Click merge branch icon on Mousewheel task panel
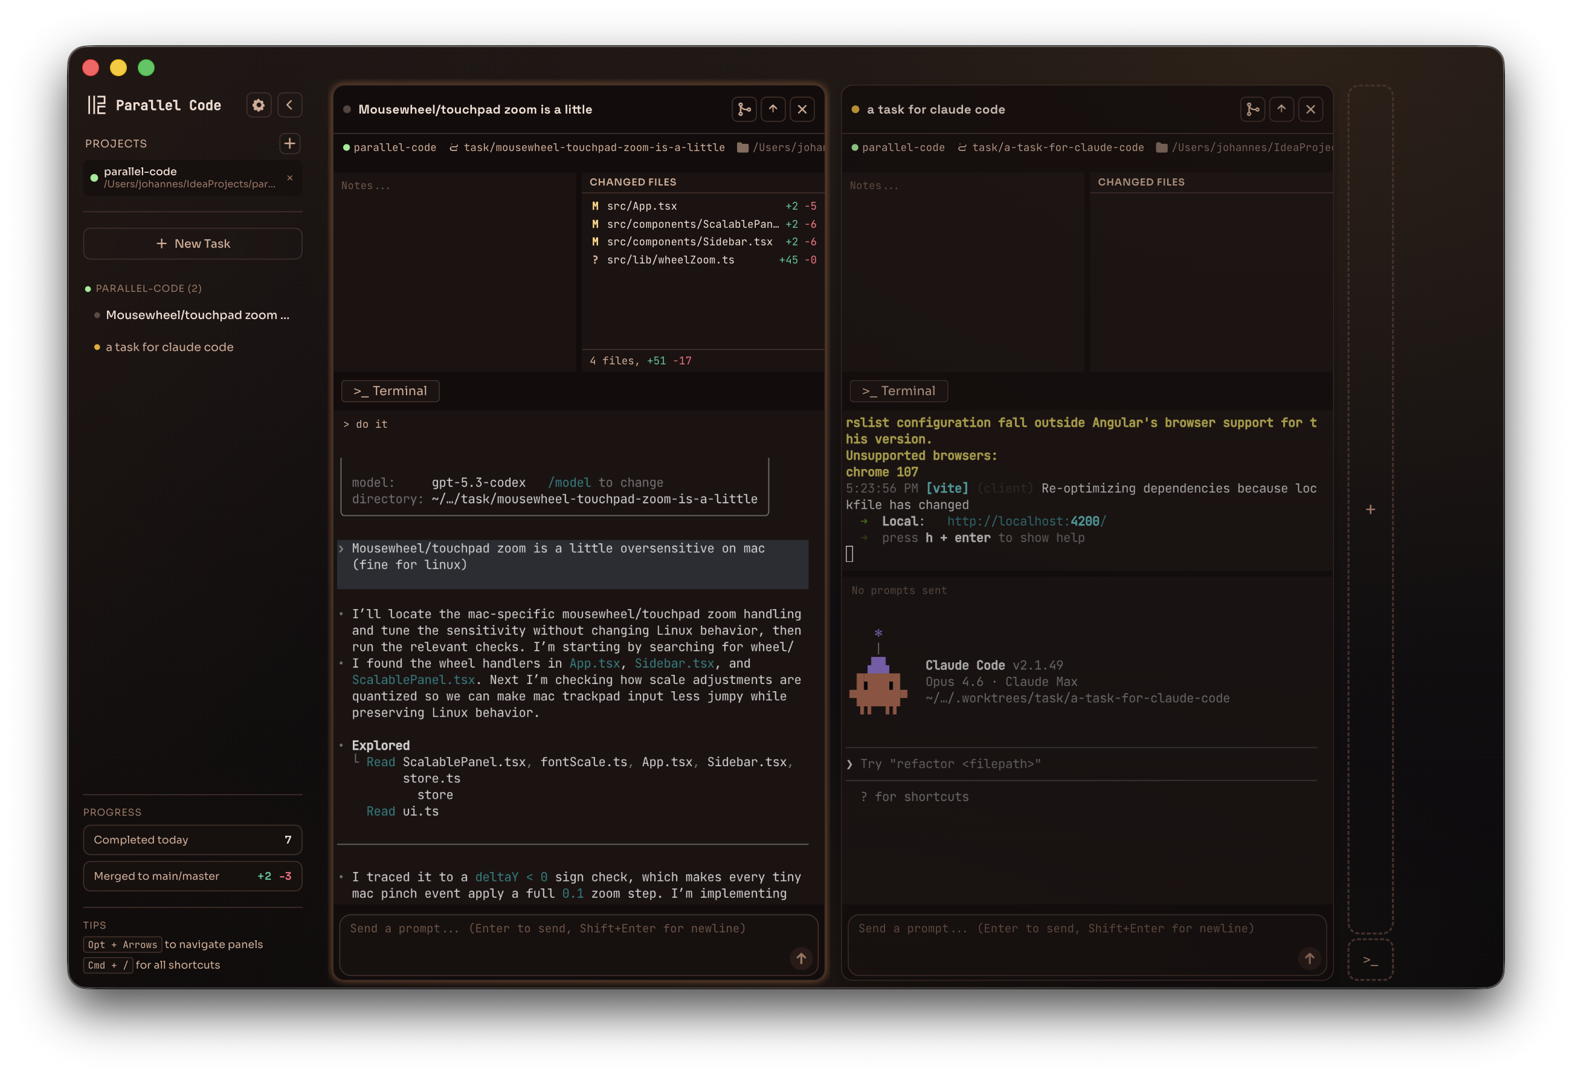Screen dimensions: 1572x1078 point(744,109)
